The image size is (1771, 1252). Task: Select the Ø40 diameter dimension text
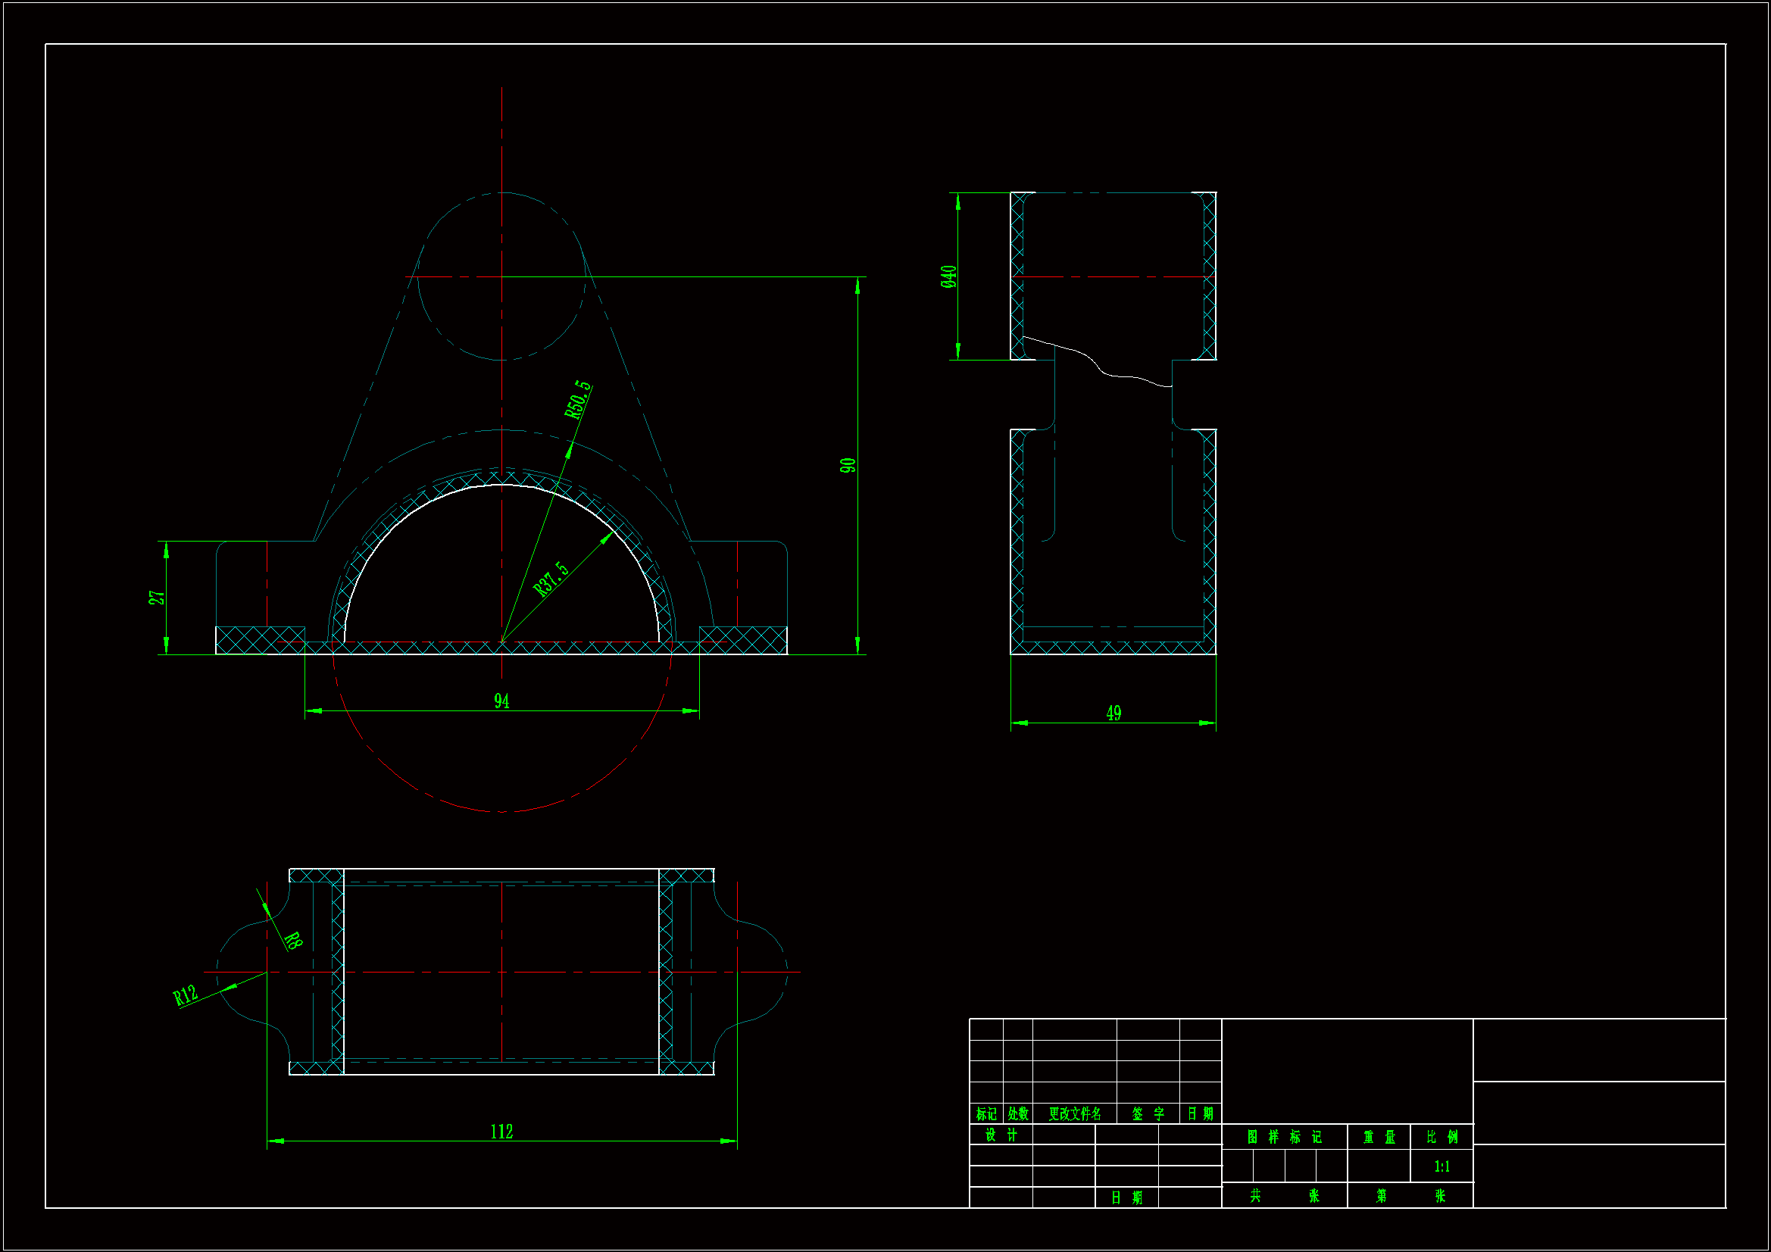coord(948,276)
